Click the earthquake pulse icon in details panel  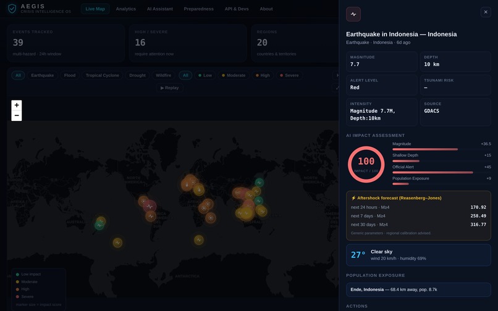[353, 14]
